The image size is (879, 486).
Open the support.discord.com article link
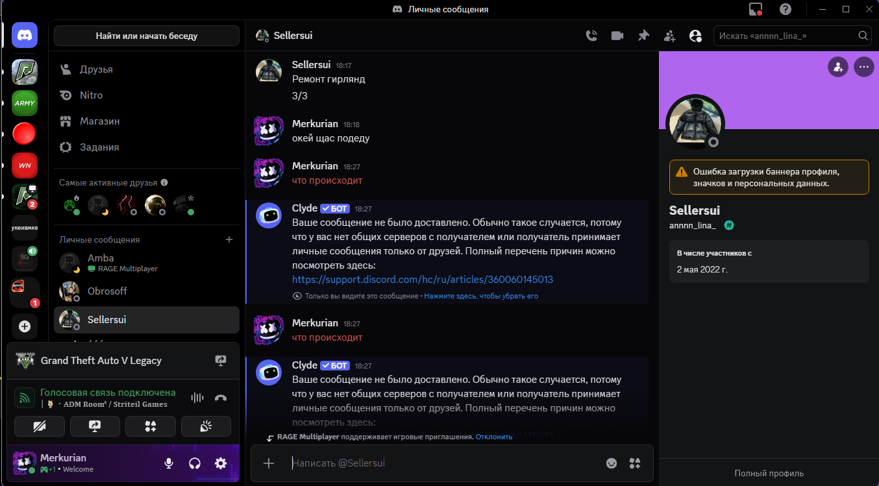422,280
